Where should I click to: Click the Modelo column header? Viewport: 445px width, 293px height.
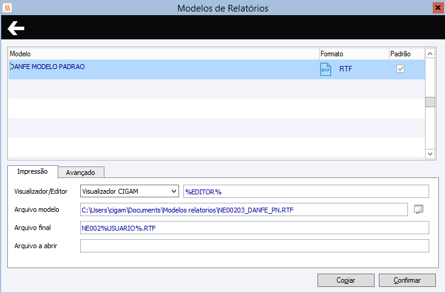(164, 54)
